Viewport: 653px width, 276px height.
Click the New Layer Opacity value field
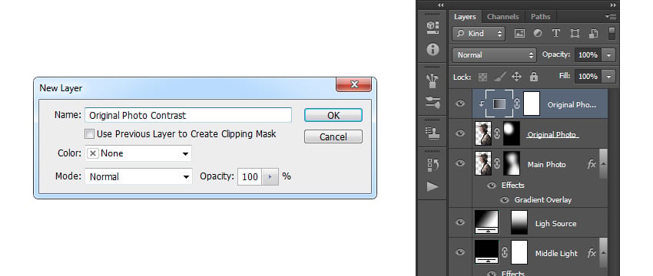(250, 176)
